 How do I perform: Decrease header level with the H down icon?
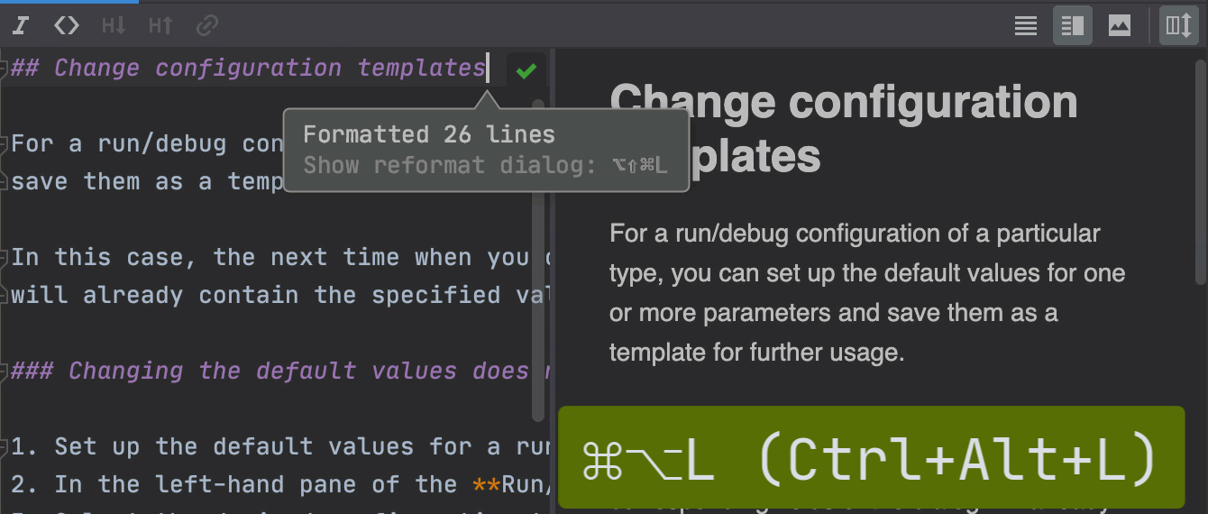coord(114,25)
